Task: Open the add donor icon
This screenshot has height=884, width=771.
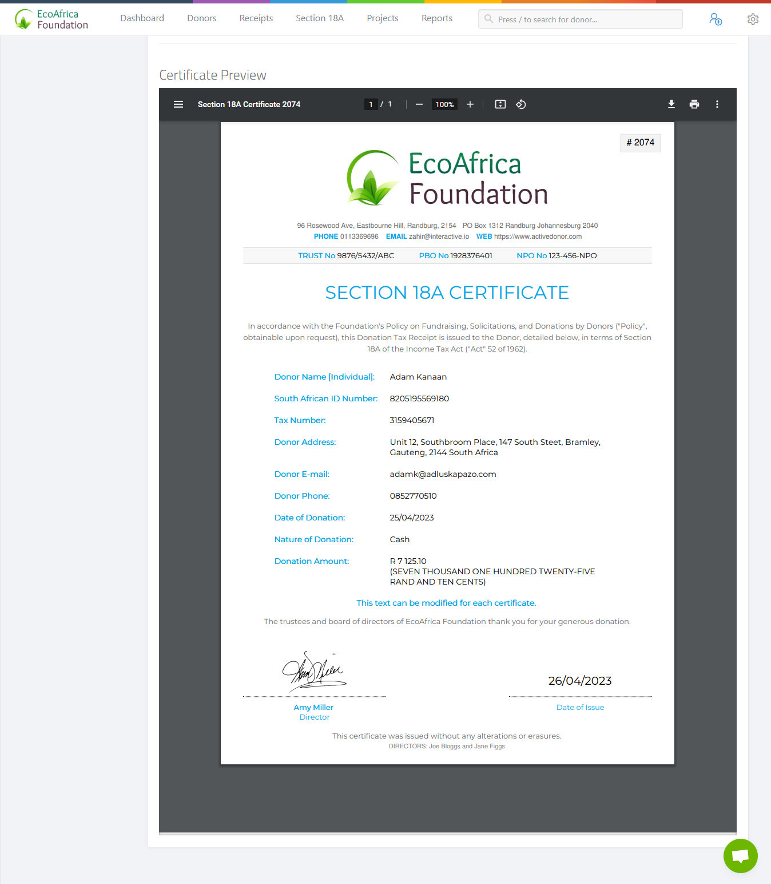Action: pos(716,19)
